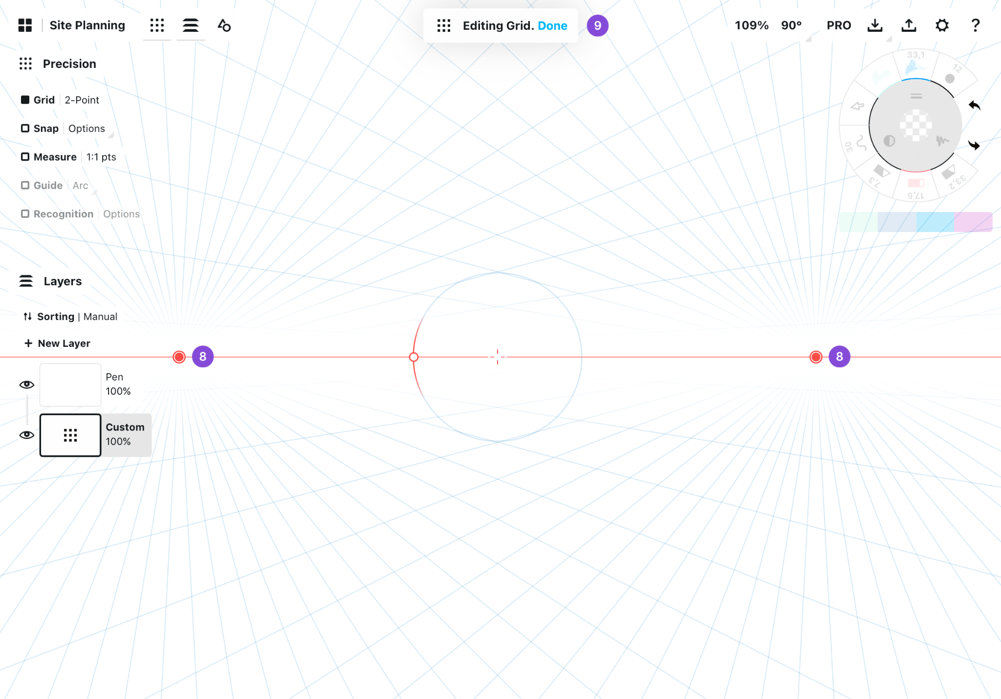The width and height of the screenshot is (1001, 699).
Task: Select the eraser tool 7,3 on wheel
Action: (880, 174)
